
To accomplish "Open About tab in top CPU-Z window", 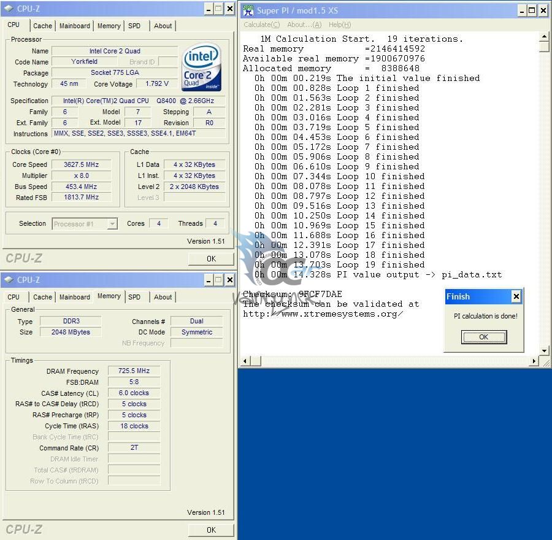I will 163,26.
